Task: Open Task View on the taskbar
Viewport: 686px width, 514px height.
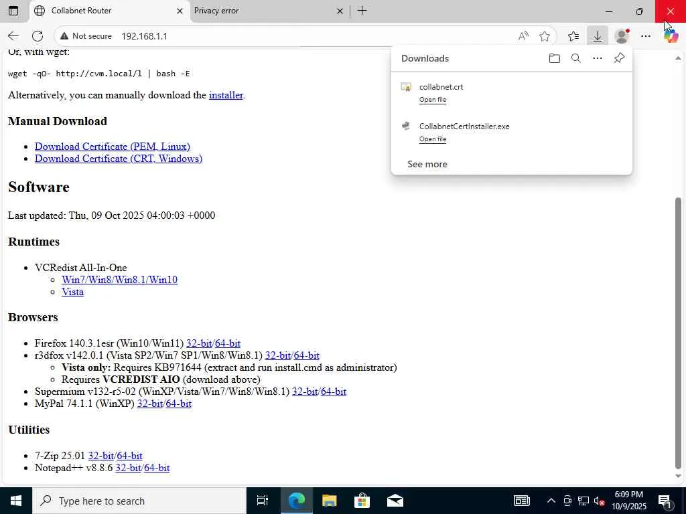Action: click(262, 501)
